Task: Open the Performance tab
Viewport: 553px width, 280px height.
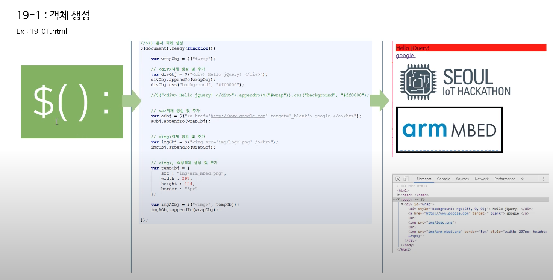Action: click(505, 179)
